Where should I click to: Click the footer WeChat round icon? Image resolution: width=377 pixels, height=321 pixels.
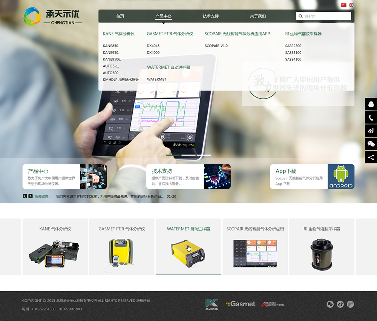pos(330,304)
